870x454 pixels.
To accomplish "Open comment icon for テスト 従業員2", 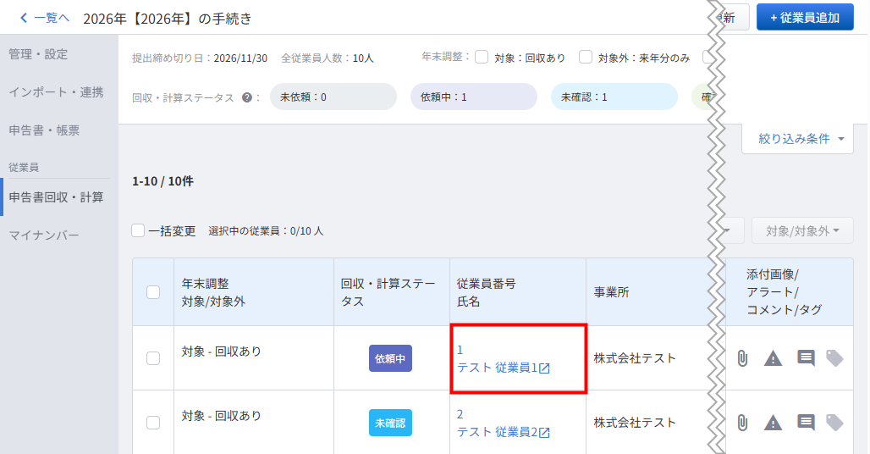I will 806,423.
